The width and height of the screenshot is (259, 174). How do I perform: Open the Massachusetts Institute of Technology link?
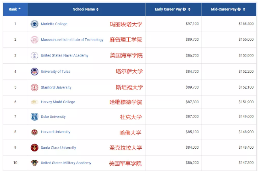click(x=72, y=40)
